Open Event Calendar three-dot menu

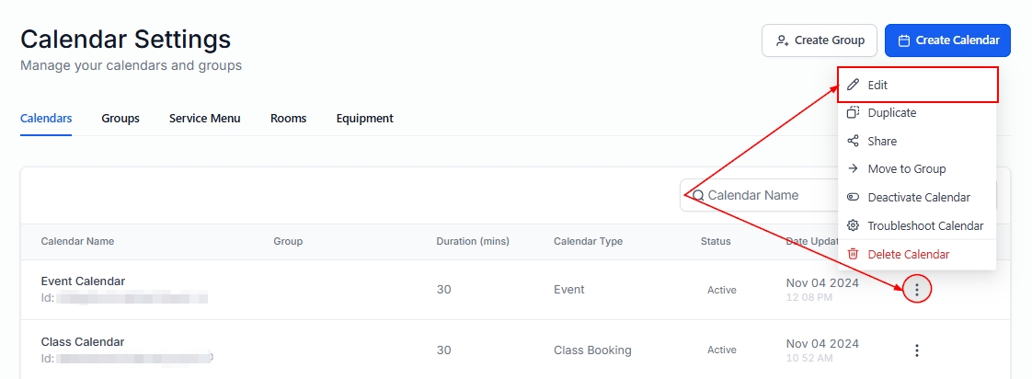pos(917,290)
